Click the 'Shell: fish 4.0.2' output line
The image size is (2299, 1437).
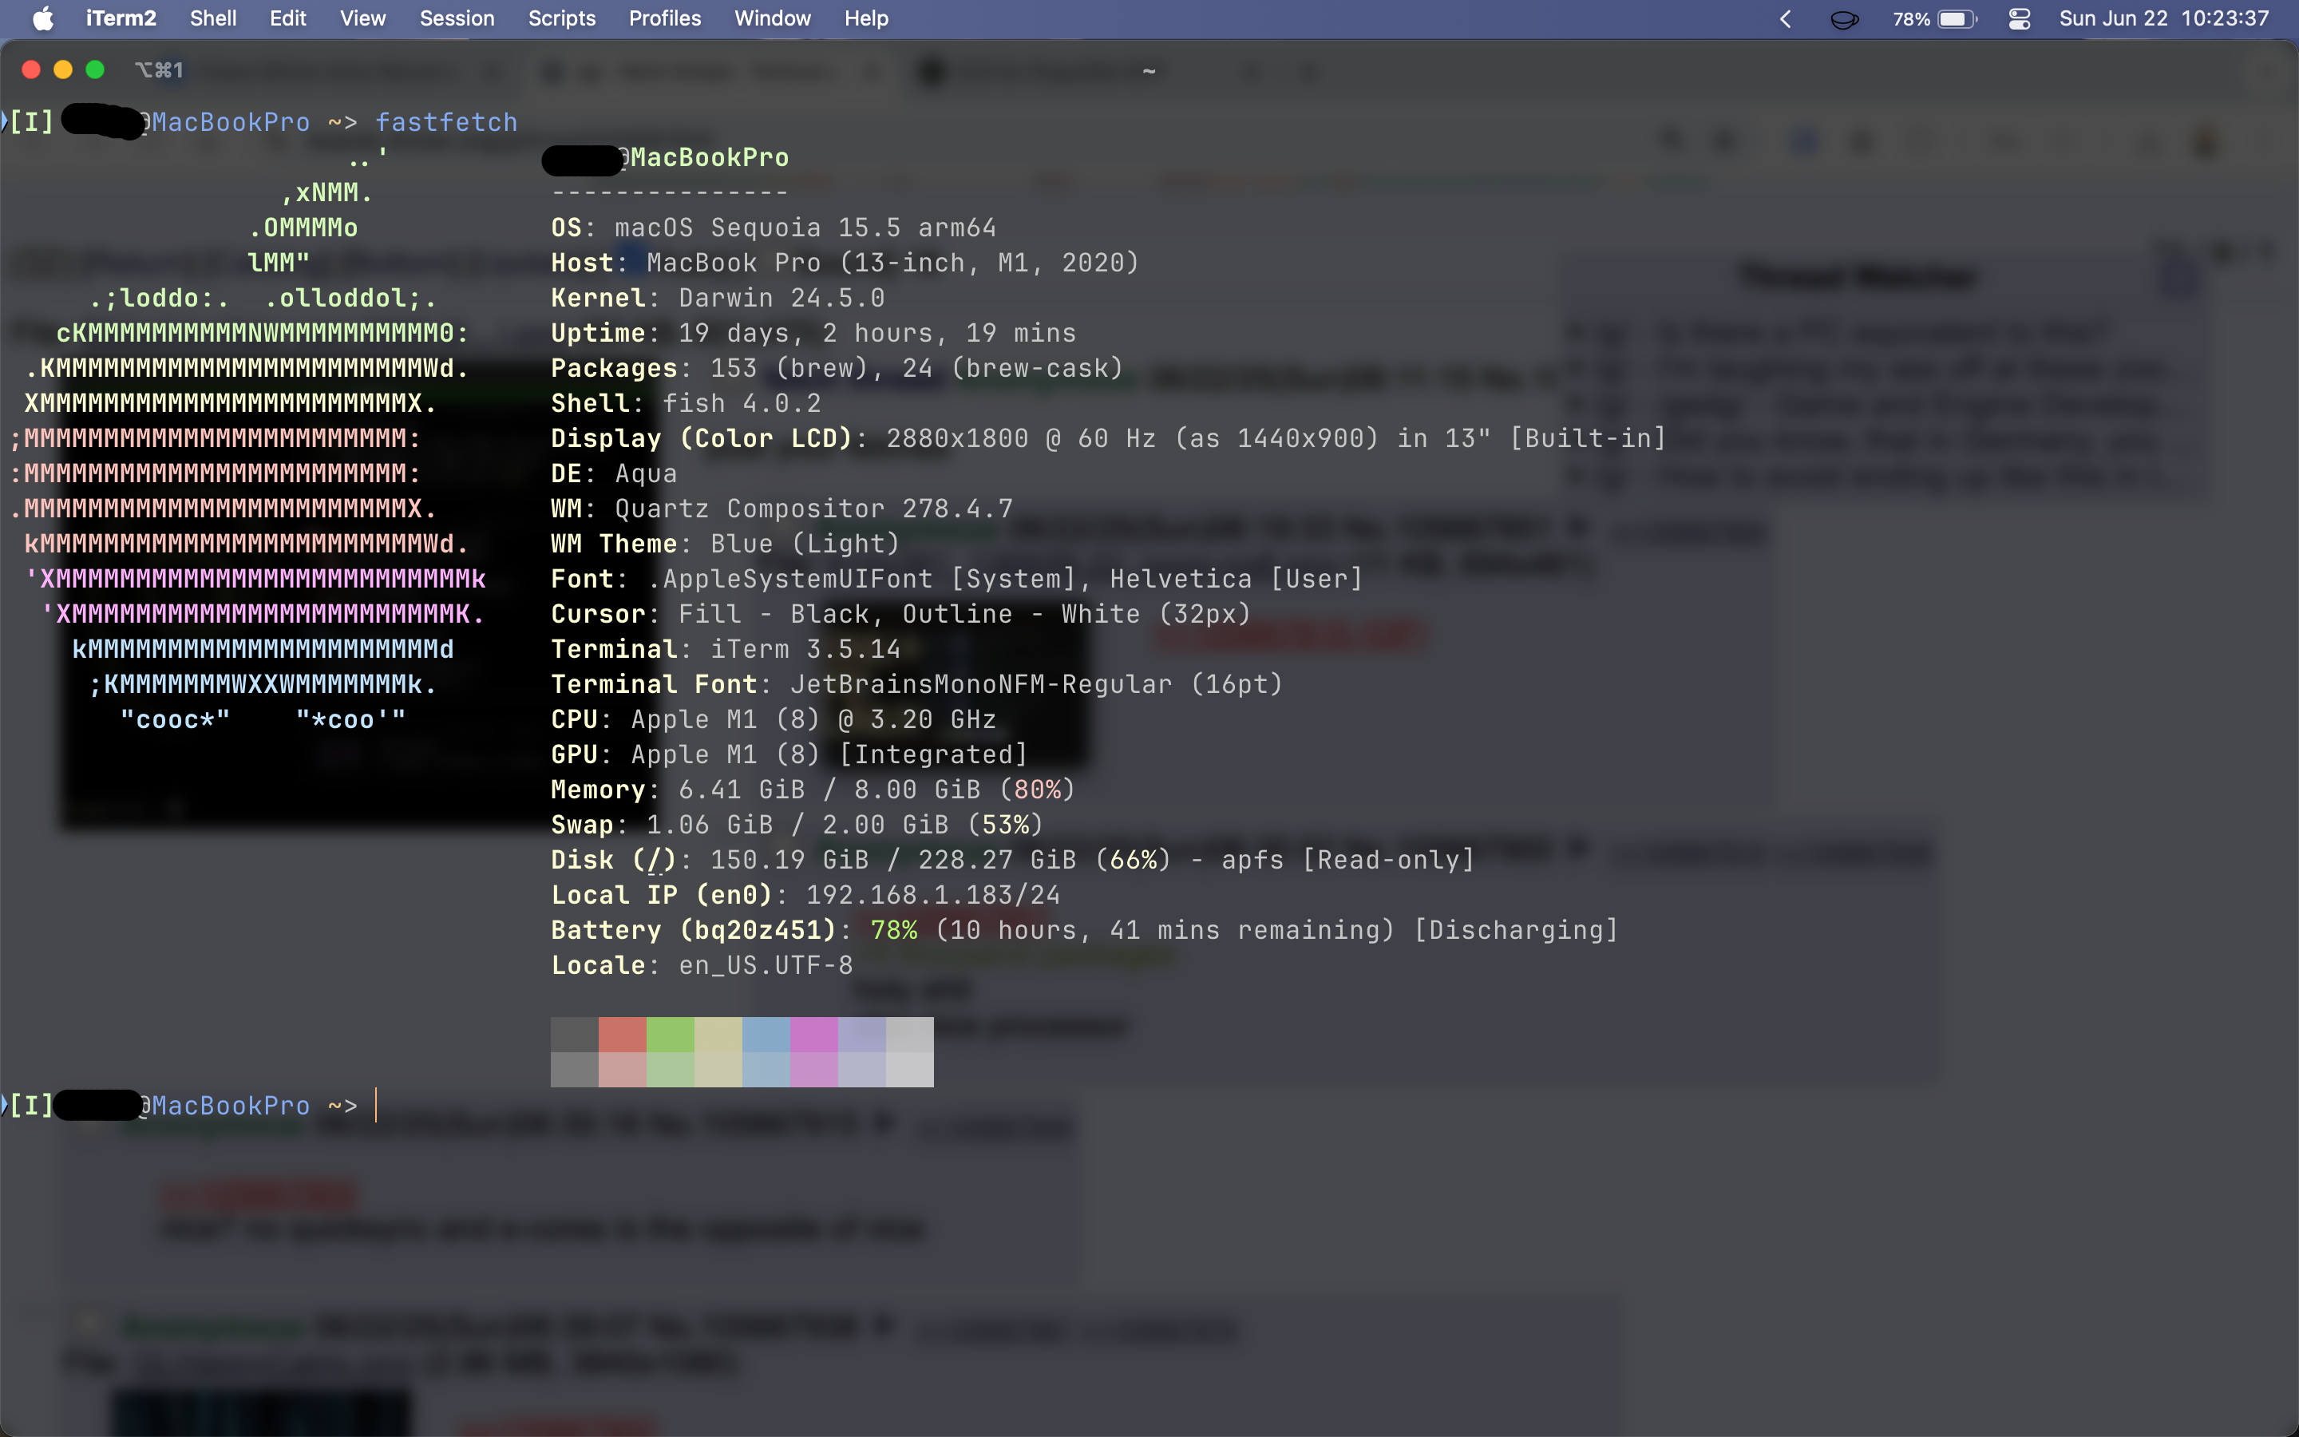[686, 404]
